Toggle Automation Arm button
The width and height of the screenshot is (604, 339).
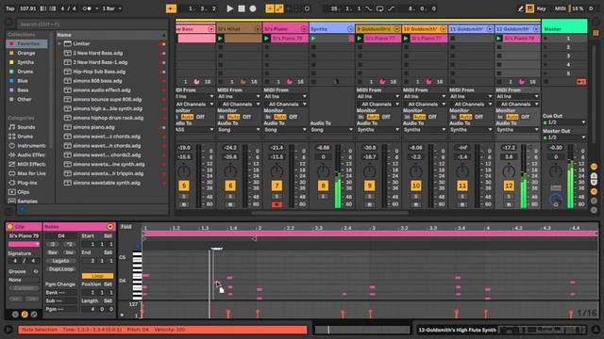(279, 8)
